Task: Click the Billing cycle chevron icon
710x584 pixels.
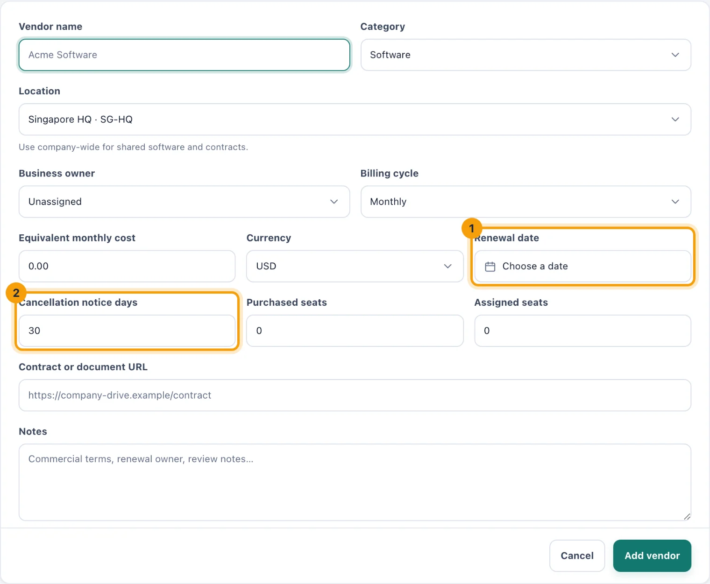Action: (x=675, y=202)
